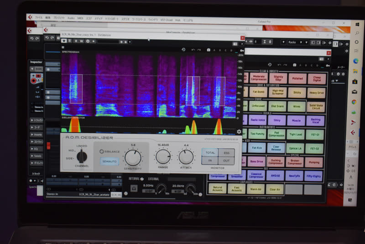The image size is (365, 244).
Task: Click the first sibilance box in spectrogram
Action: click(x=76, y=89)
